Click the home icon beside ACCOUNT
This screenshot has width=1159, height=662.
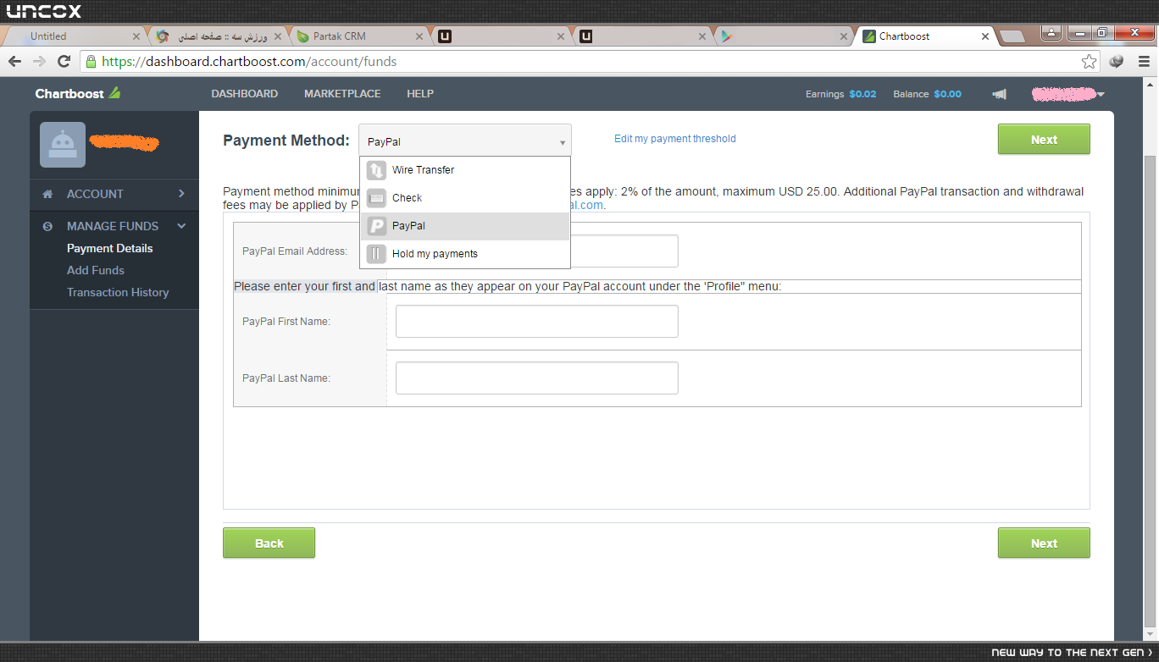[47, 194]
